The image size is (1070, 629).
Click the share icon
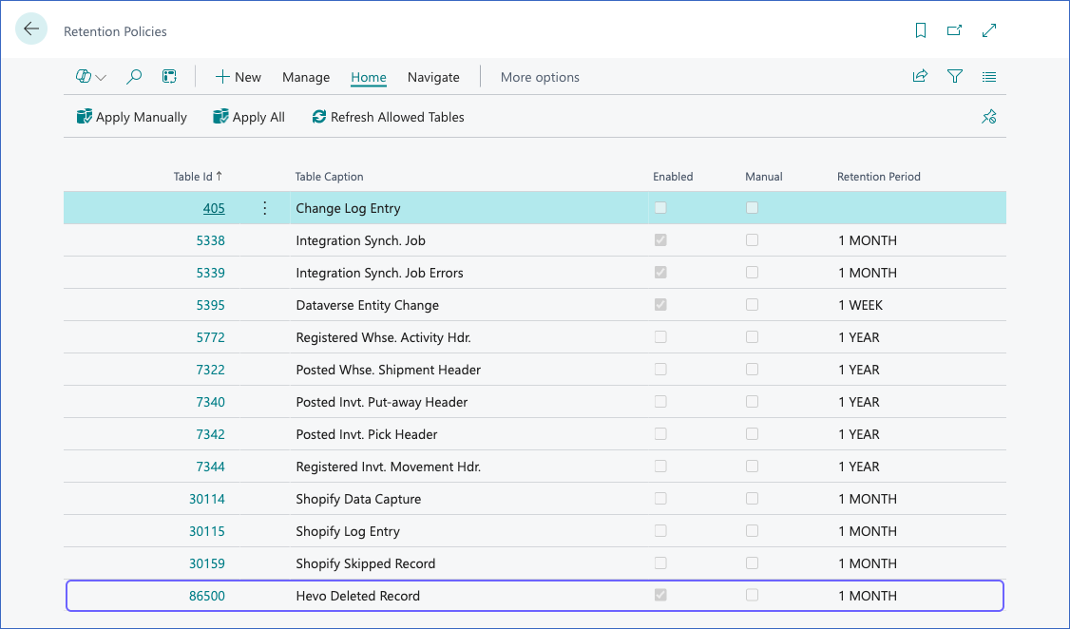[920, 76]
